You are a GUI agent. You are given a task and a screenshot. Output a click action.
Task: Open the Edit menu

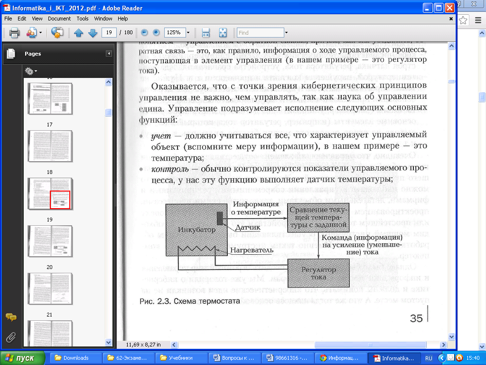point(22,19)
